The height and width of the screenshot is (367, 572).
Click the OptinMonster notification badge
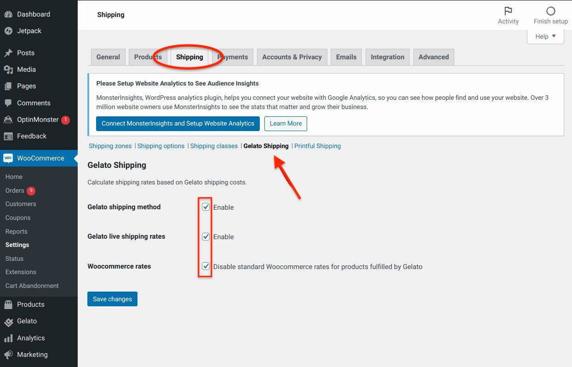point(65,120)
